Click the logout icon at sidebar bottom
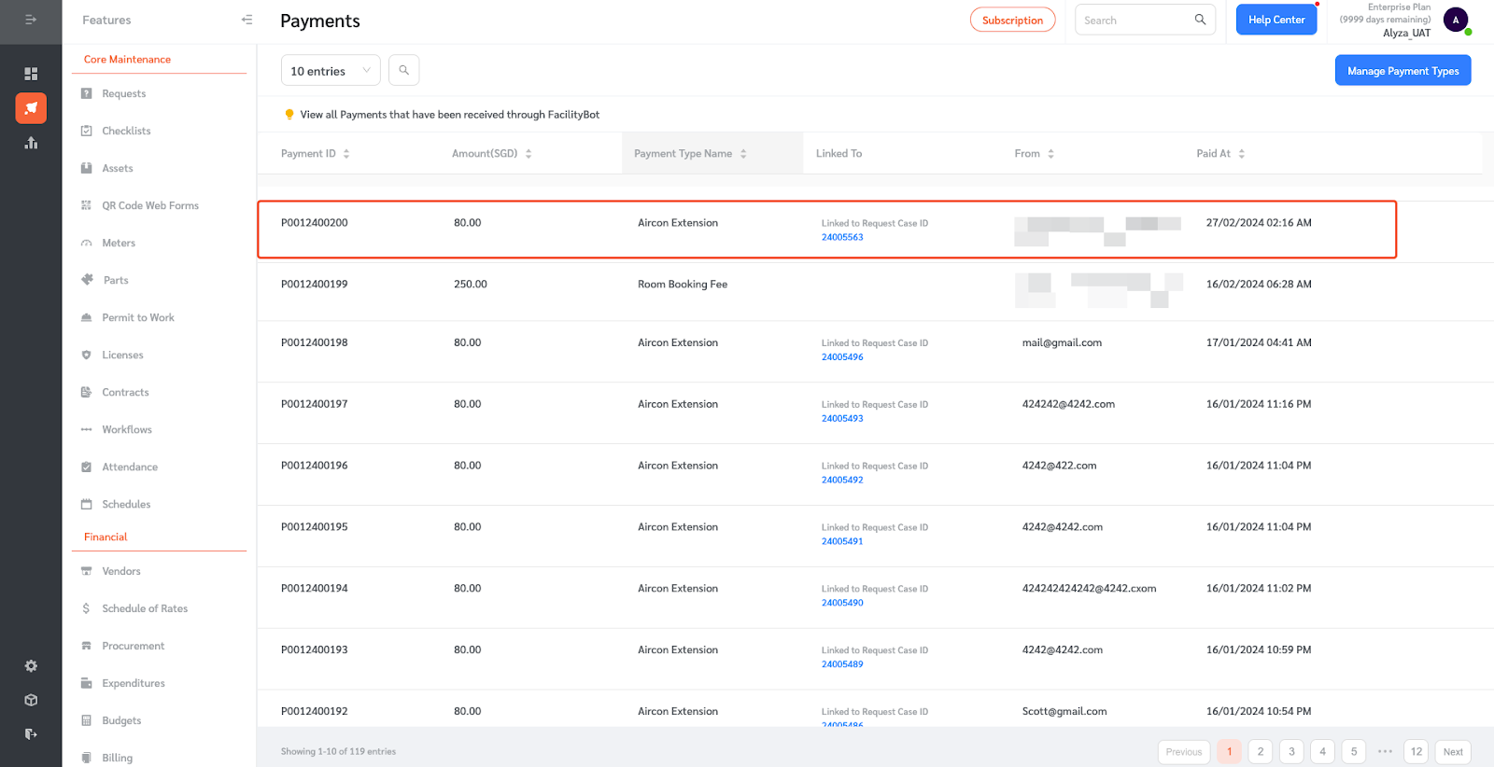This screenshot has width=1494, height=767. (31, 734)
